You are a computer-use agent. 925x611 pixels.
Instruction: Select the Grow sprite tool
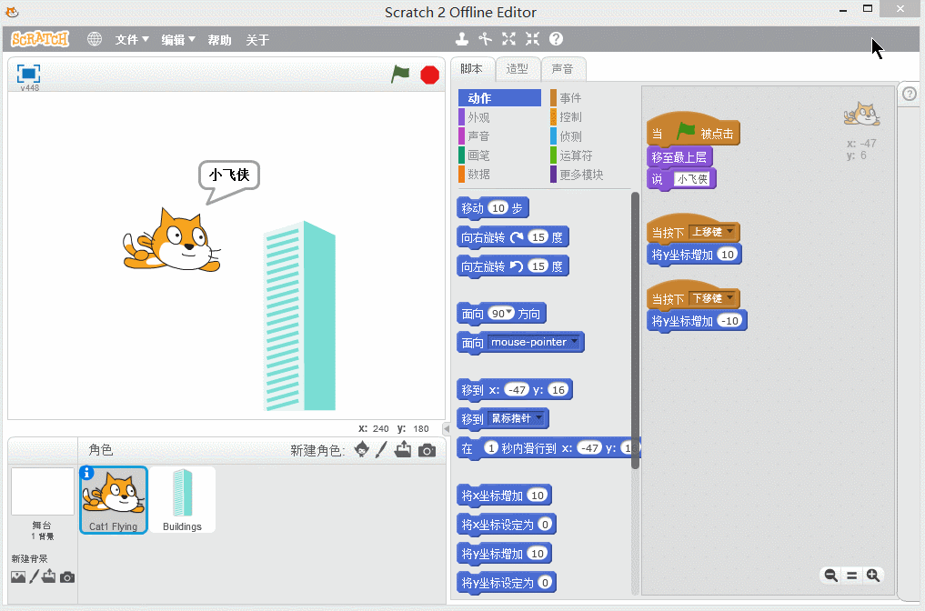tap(508, 39)
